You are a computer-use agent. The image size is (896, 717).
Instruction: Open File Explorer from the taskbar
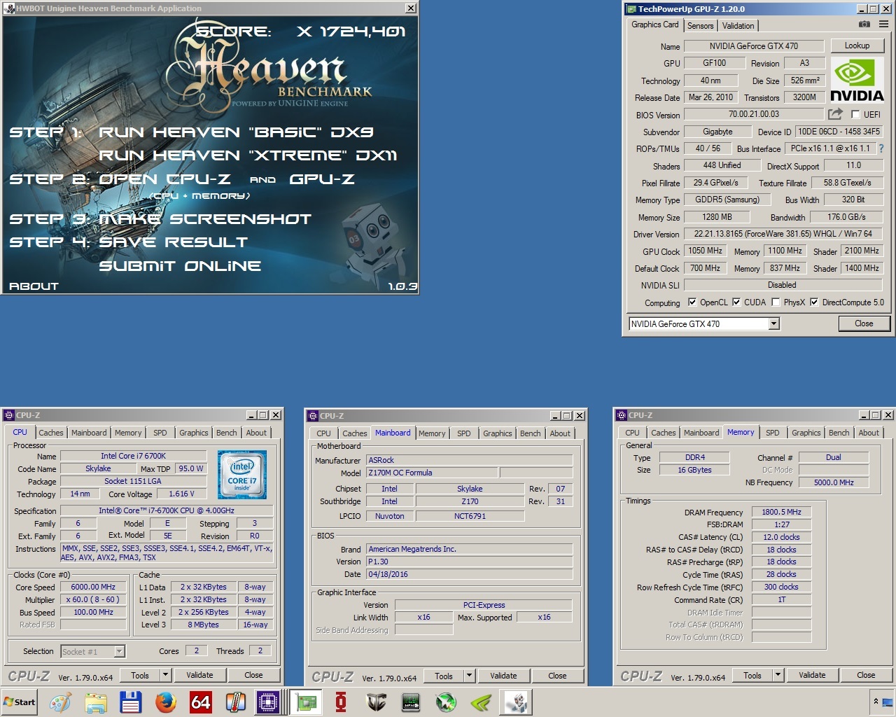[96, 702]
